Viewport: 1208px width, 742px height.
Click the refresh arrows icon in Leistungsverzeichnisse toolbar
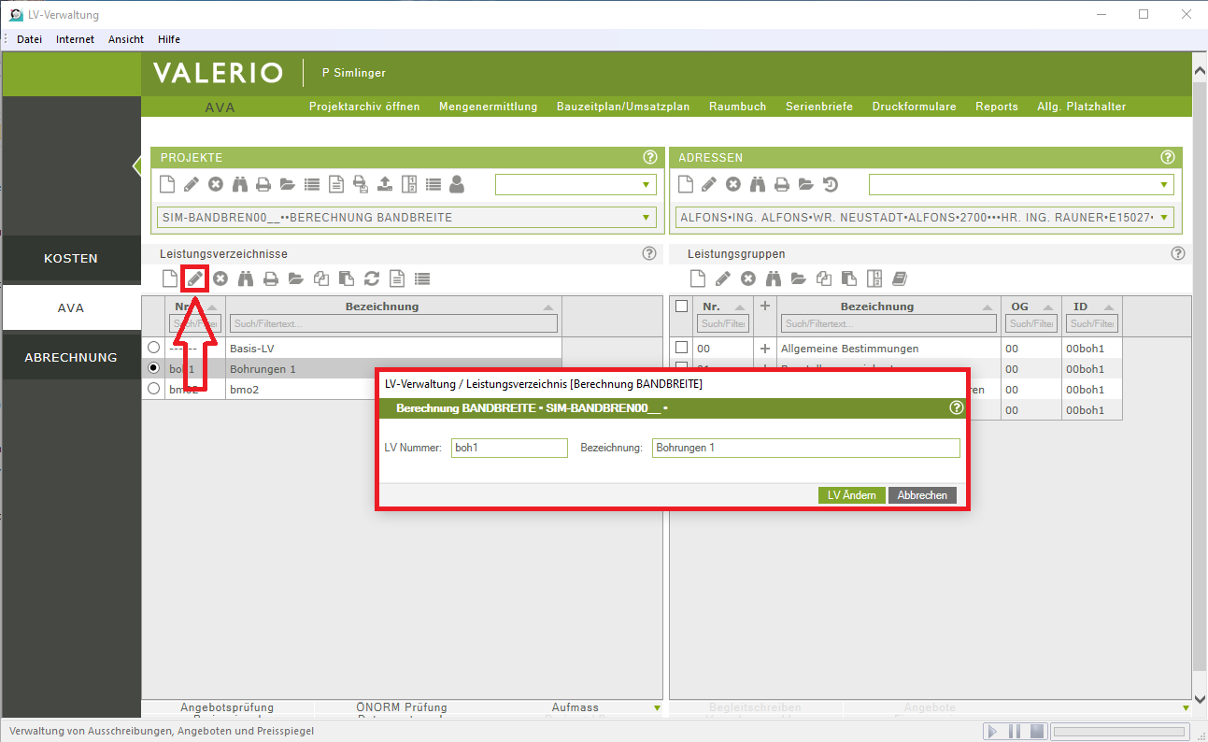(x=372, y=278)
